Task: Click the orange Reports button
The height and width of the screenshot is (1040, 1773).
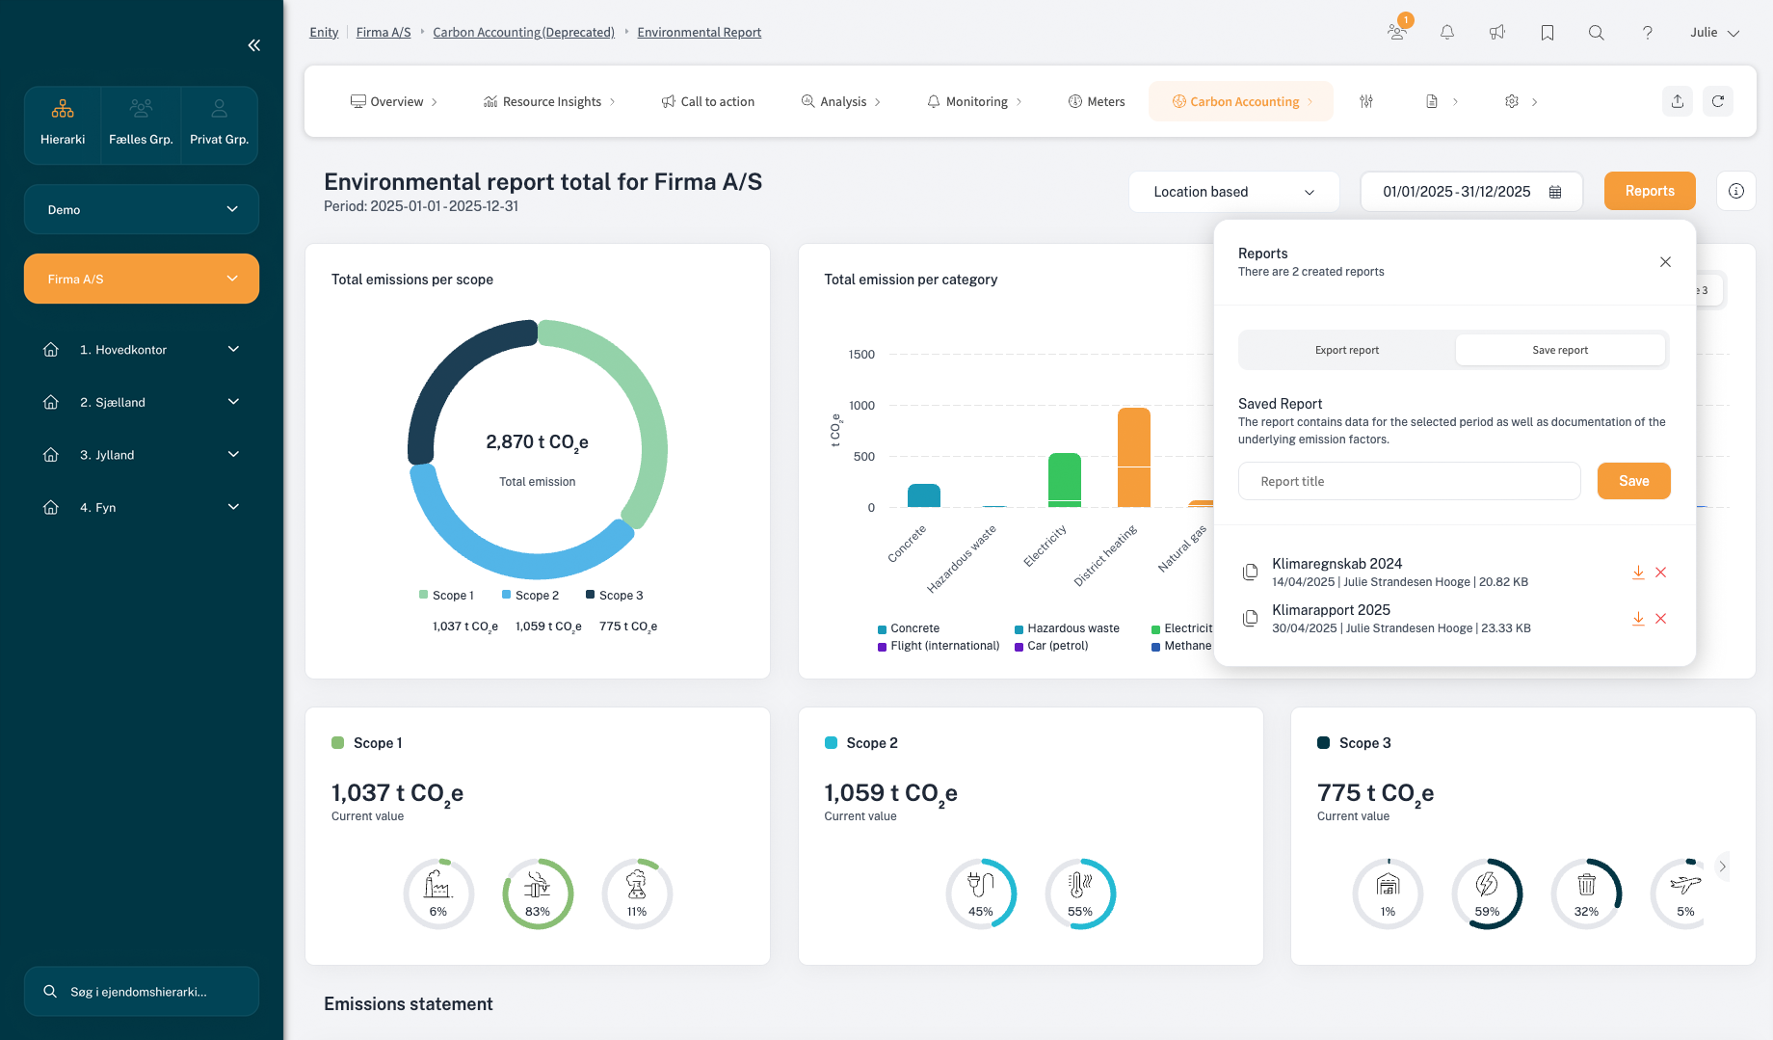Action: (x=1650, y=191)
